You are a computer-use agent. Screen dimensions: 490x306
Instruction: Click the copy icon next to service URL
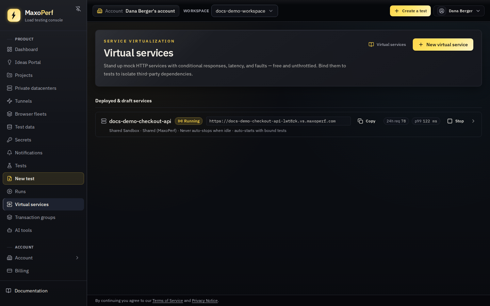click(360, 121)
